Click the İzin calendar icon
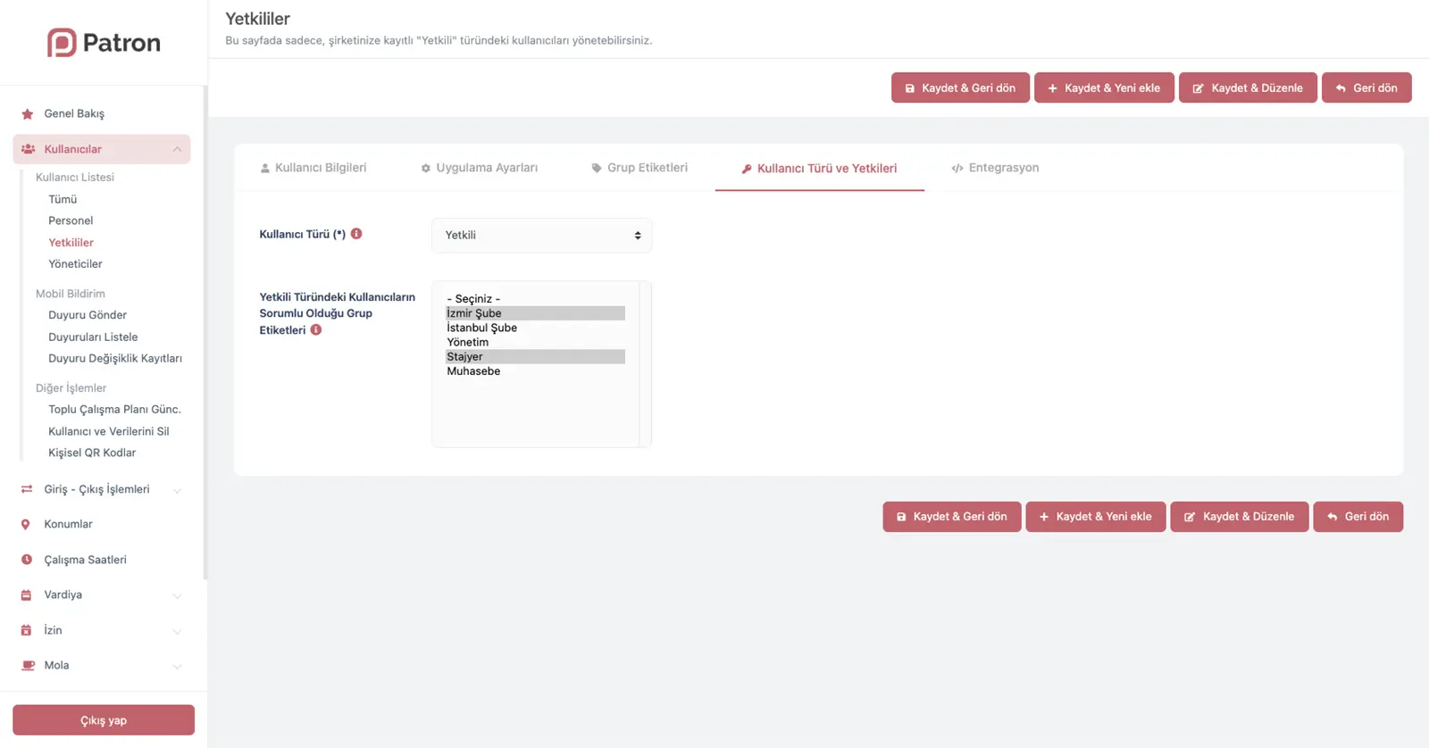The width and height of the screenshot is (1429, 748). coord(26,630)
